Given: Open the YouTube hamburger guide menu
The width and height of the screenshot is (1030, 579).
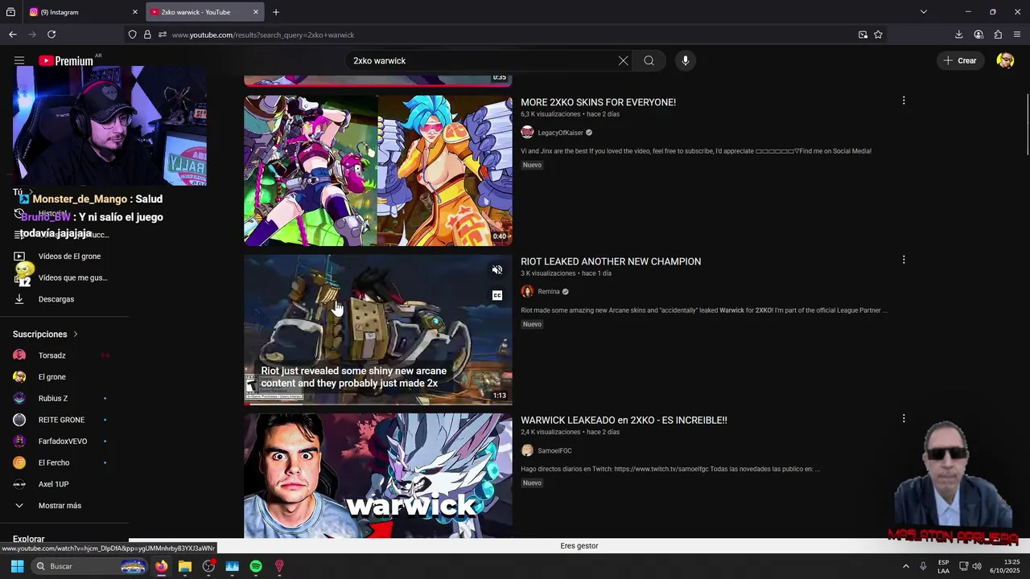Looking at the screenshot, I should click(x=19, y=60).
